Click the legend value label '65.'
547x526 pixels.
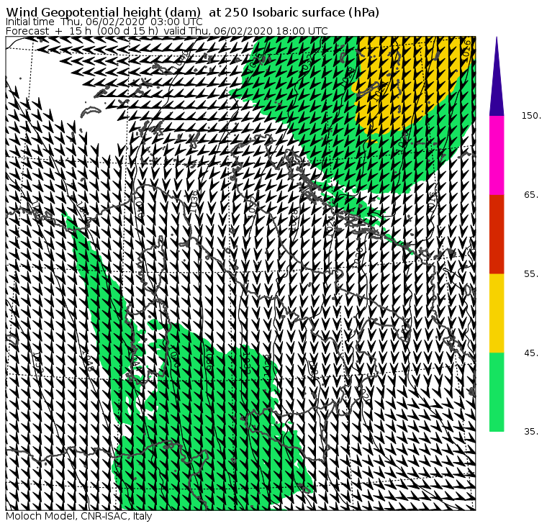[x=531, y=194]
